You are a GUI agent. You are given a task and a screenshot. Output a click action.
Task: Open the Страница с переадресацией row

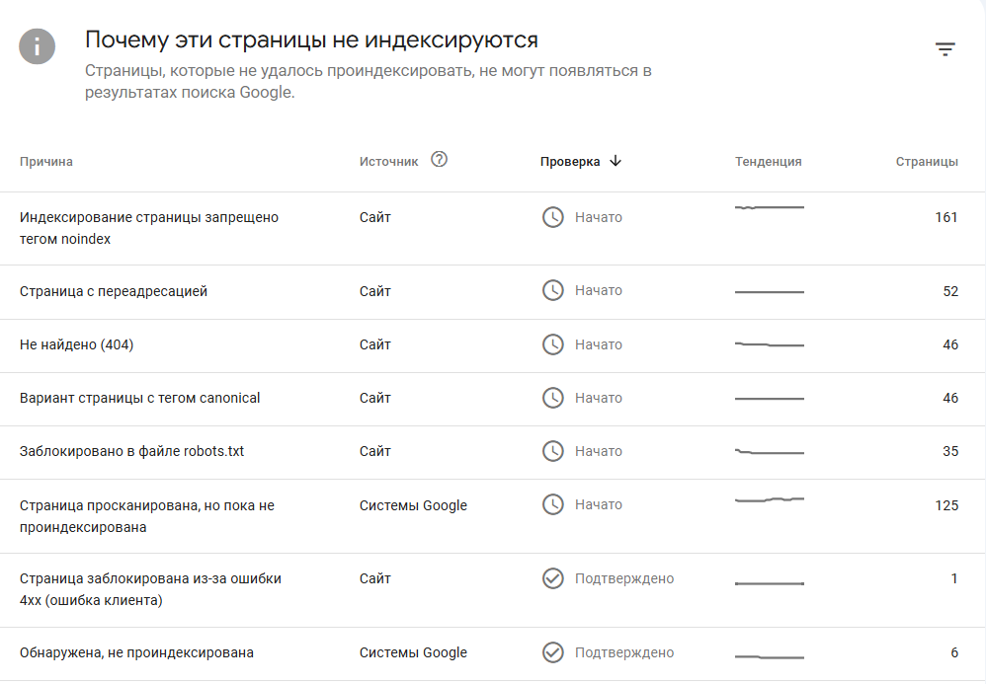click(x=114, y=291)
